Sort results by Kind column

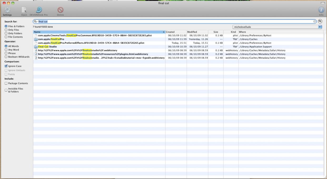coord(231,32)
